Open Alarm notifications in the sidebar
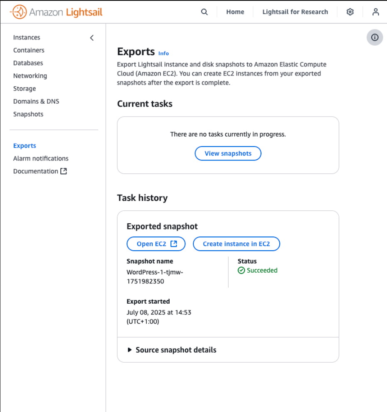Screen dimensions: 387x412 point(41,158)
